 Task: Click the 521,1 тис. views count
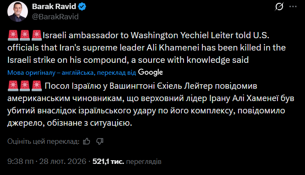point(108,162)
